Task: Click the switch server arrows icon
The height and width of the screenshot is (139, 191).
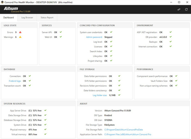Action: [179, 9]
